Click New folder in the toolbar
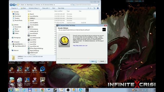This screenshot has height=92, width=164. click(x=61, y=8)
